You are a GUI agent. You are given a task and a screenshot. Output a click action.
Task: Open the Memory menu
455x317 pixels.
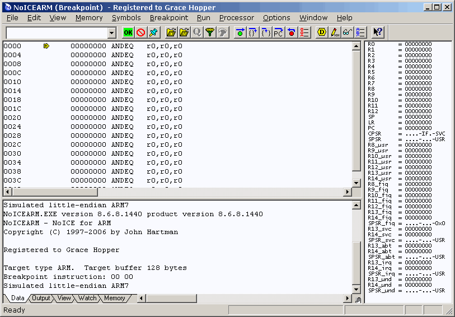coord(89,18)
